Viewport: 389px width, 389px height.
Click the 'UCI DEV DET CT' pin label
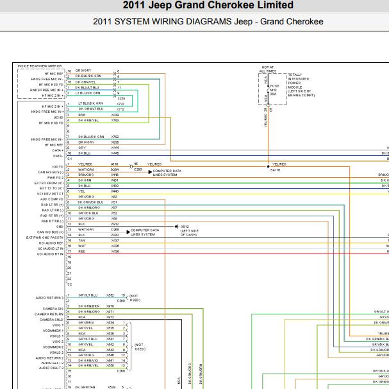(51, 194)
